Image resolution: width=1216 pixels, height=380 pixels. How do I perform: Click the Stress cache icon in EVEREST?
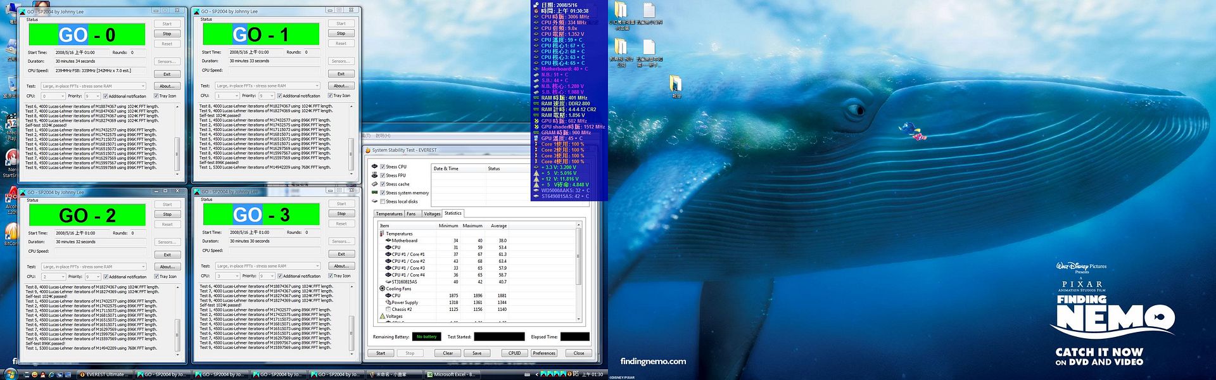pos(374,184)
